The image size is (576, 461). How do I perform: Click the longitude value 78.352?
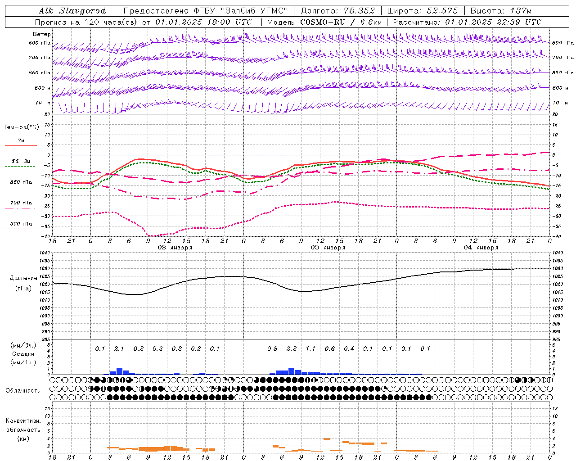(x=360, y=11)
